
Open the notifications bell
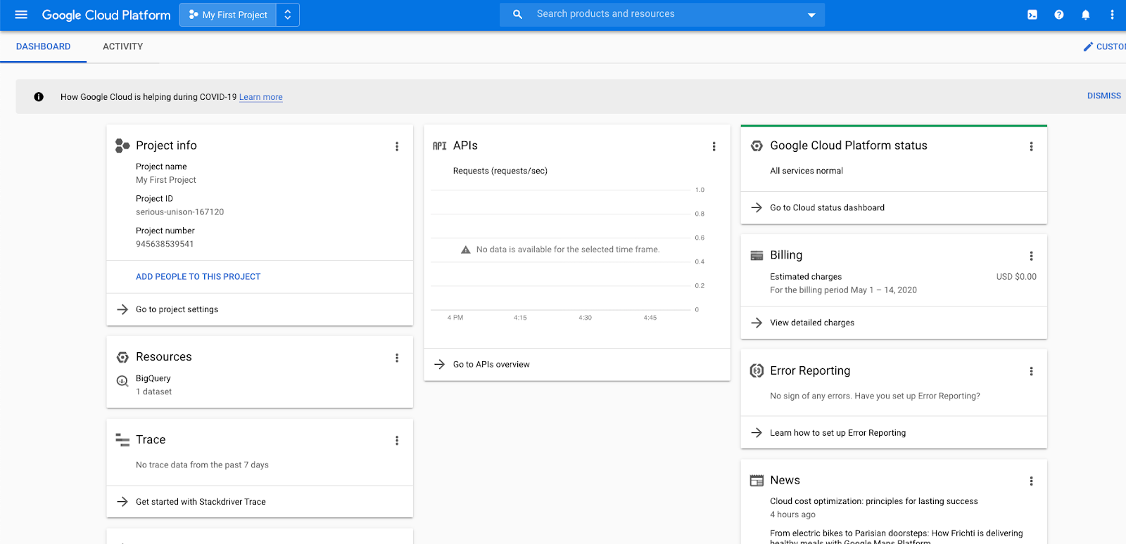coord(1085,15)
